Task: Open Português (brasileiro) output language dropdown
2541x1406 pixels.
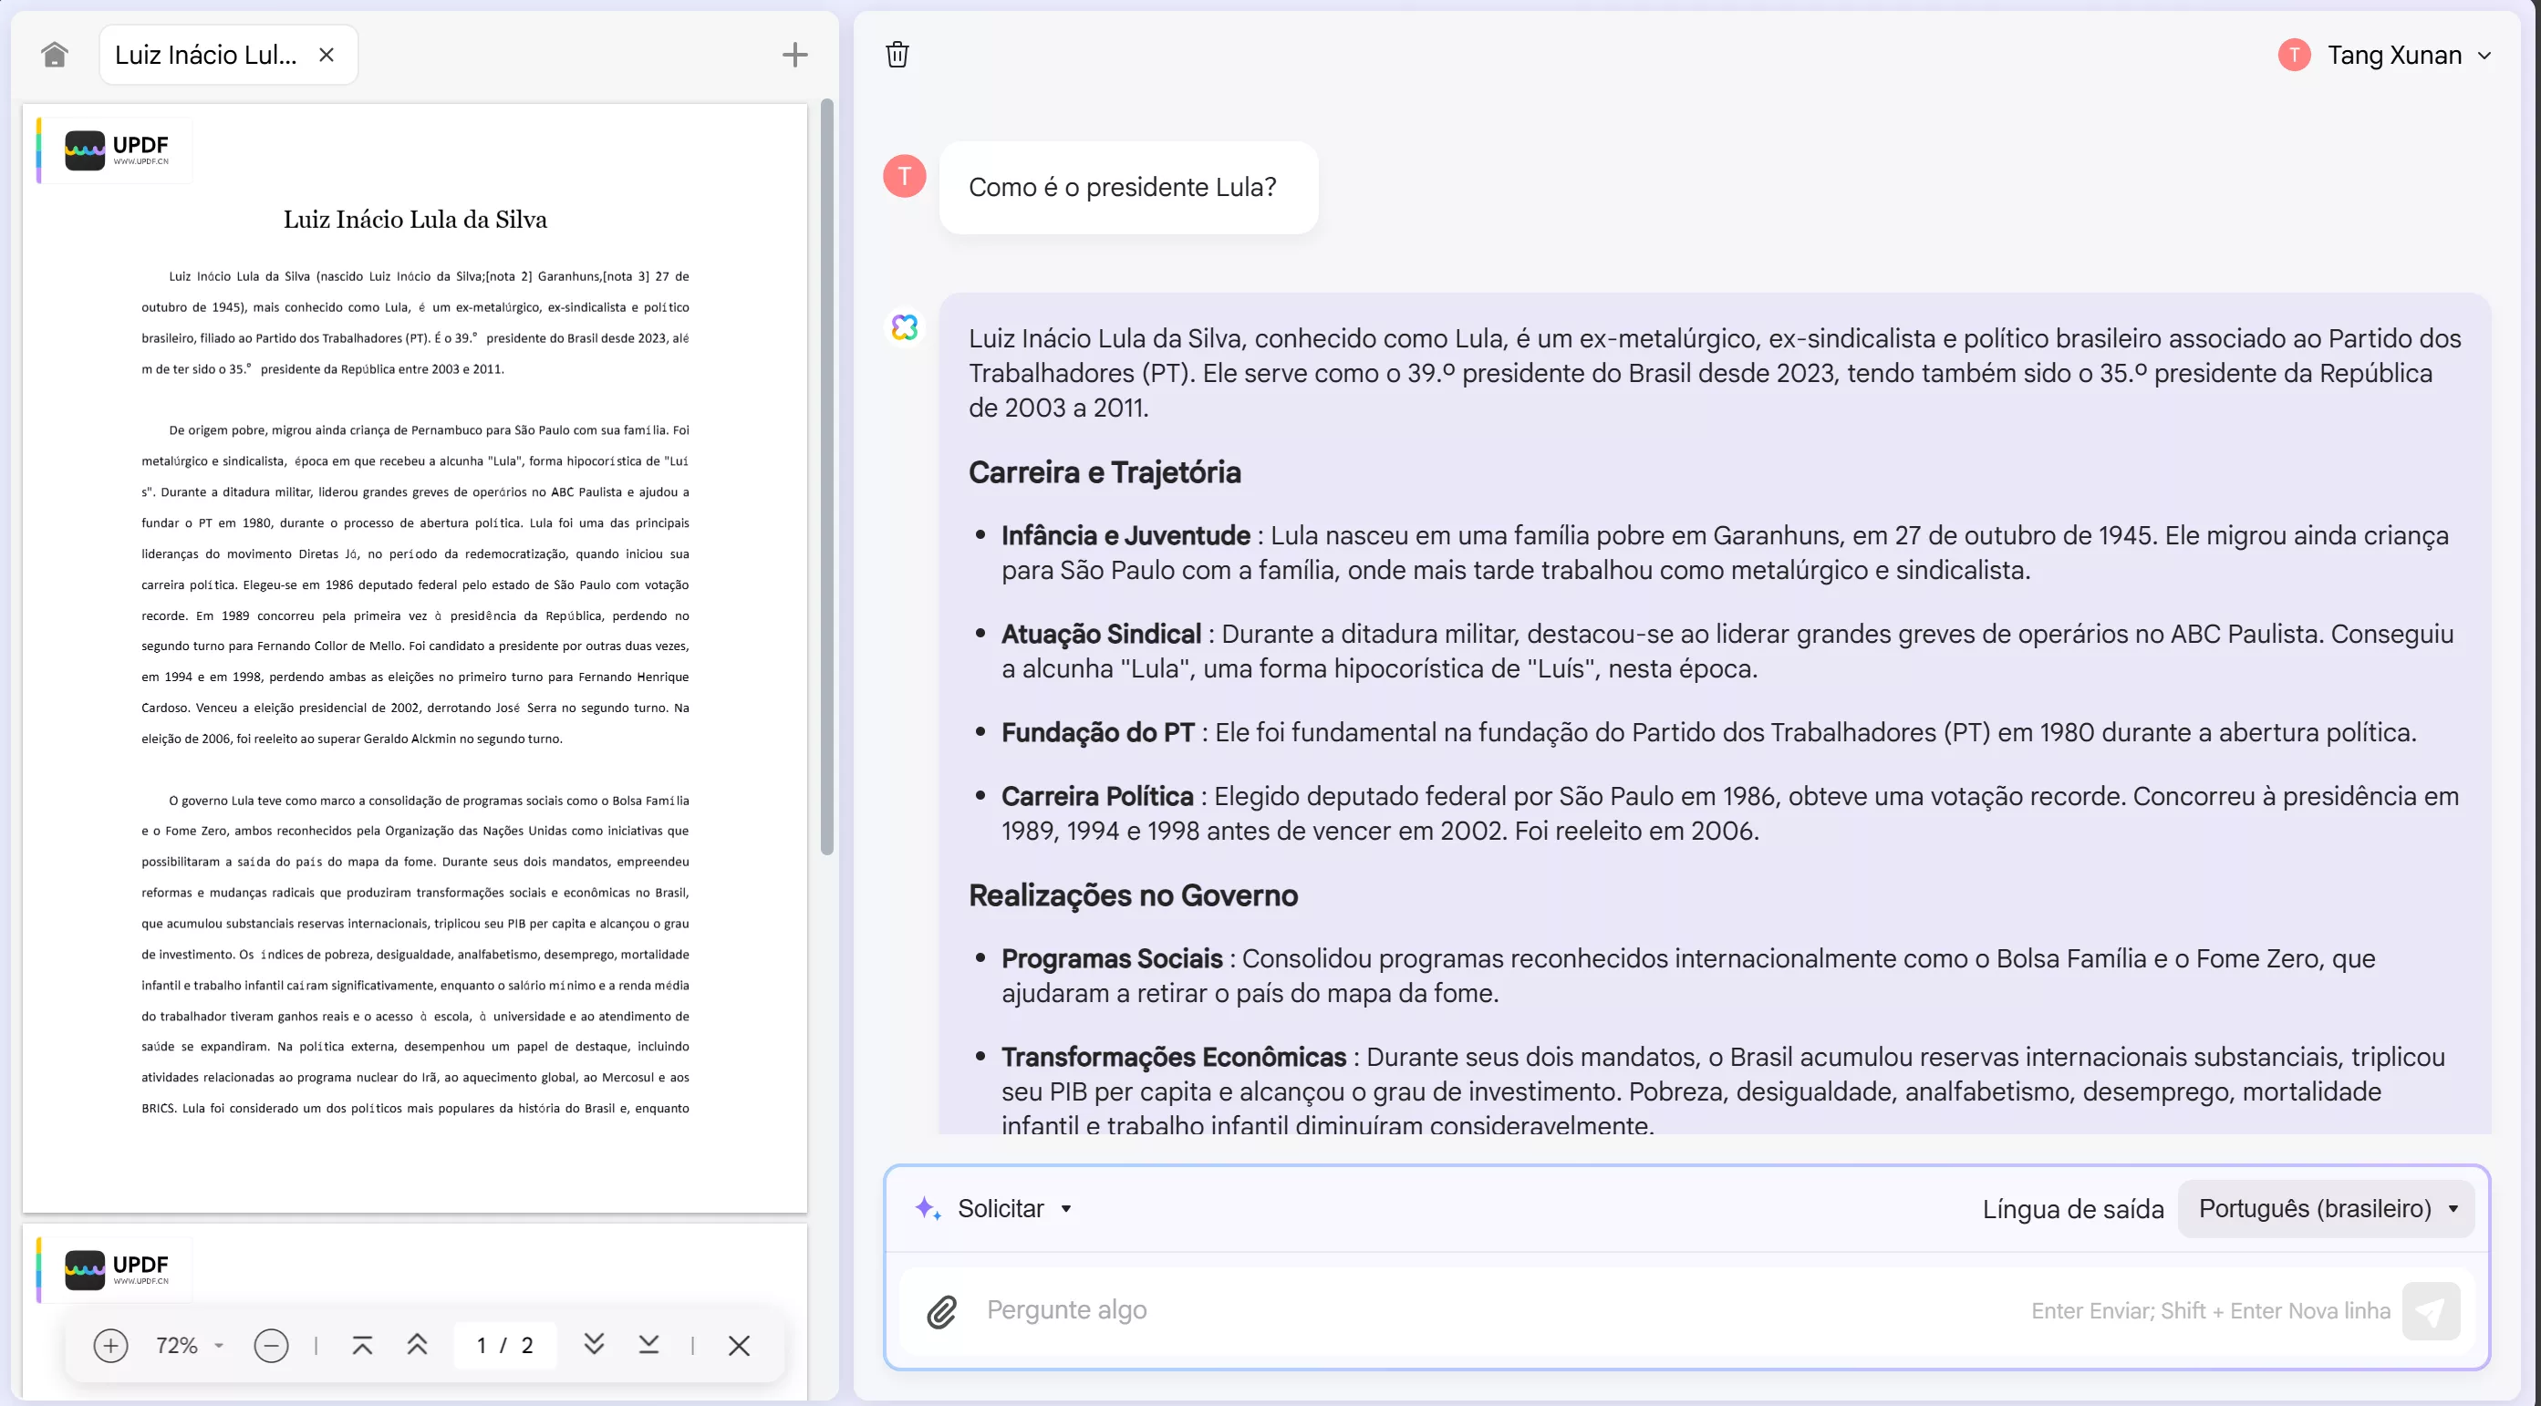Action: click(2326, 1209)
